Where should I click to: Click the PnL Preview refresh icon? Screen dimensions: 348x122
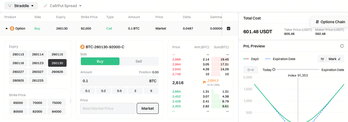click(342, 46)
